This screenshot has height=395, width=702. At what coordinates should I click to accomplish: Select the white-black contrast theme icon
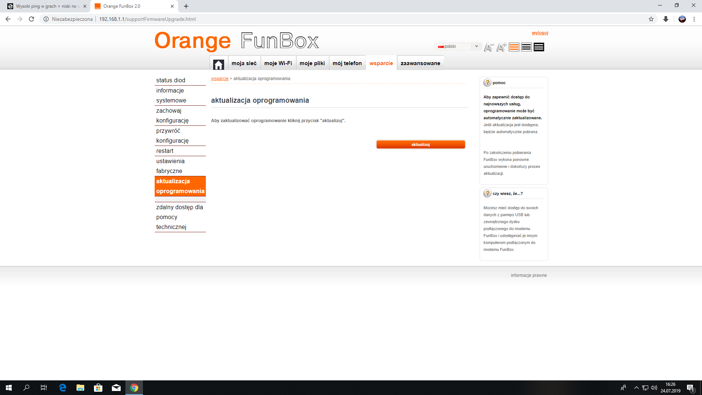[526, 47]
